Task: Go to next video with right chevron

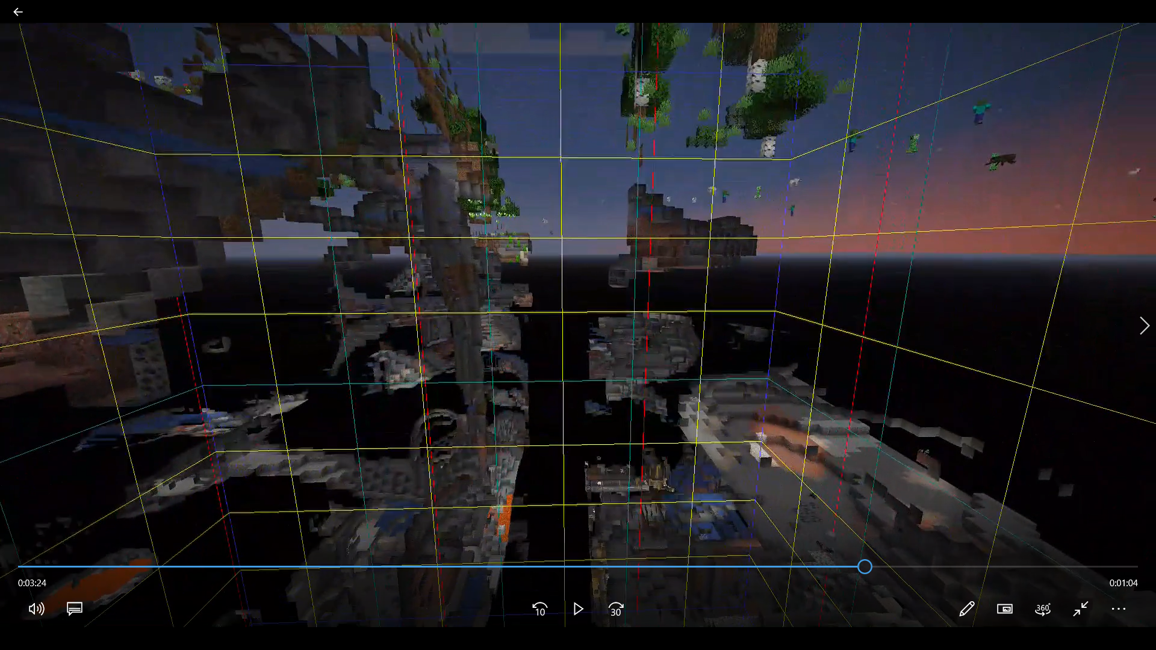Action: 1145,326
